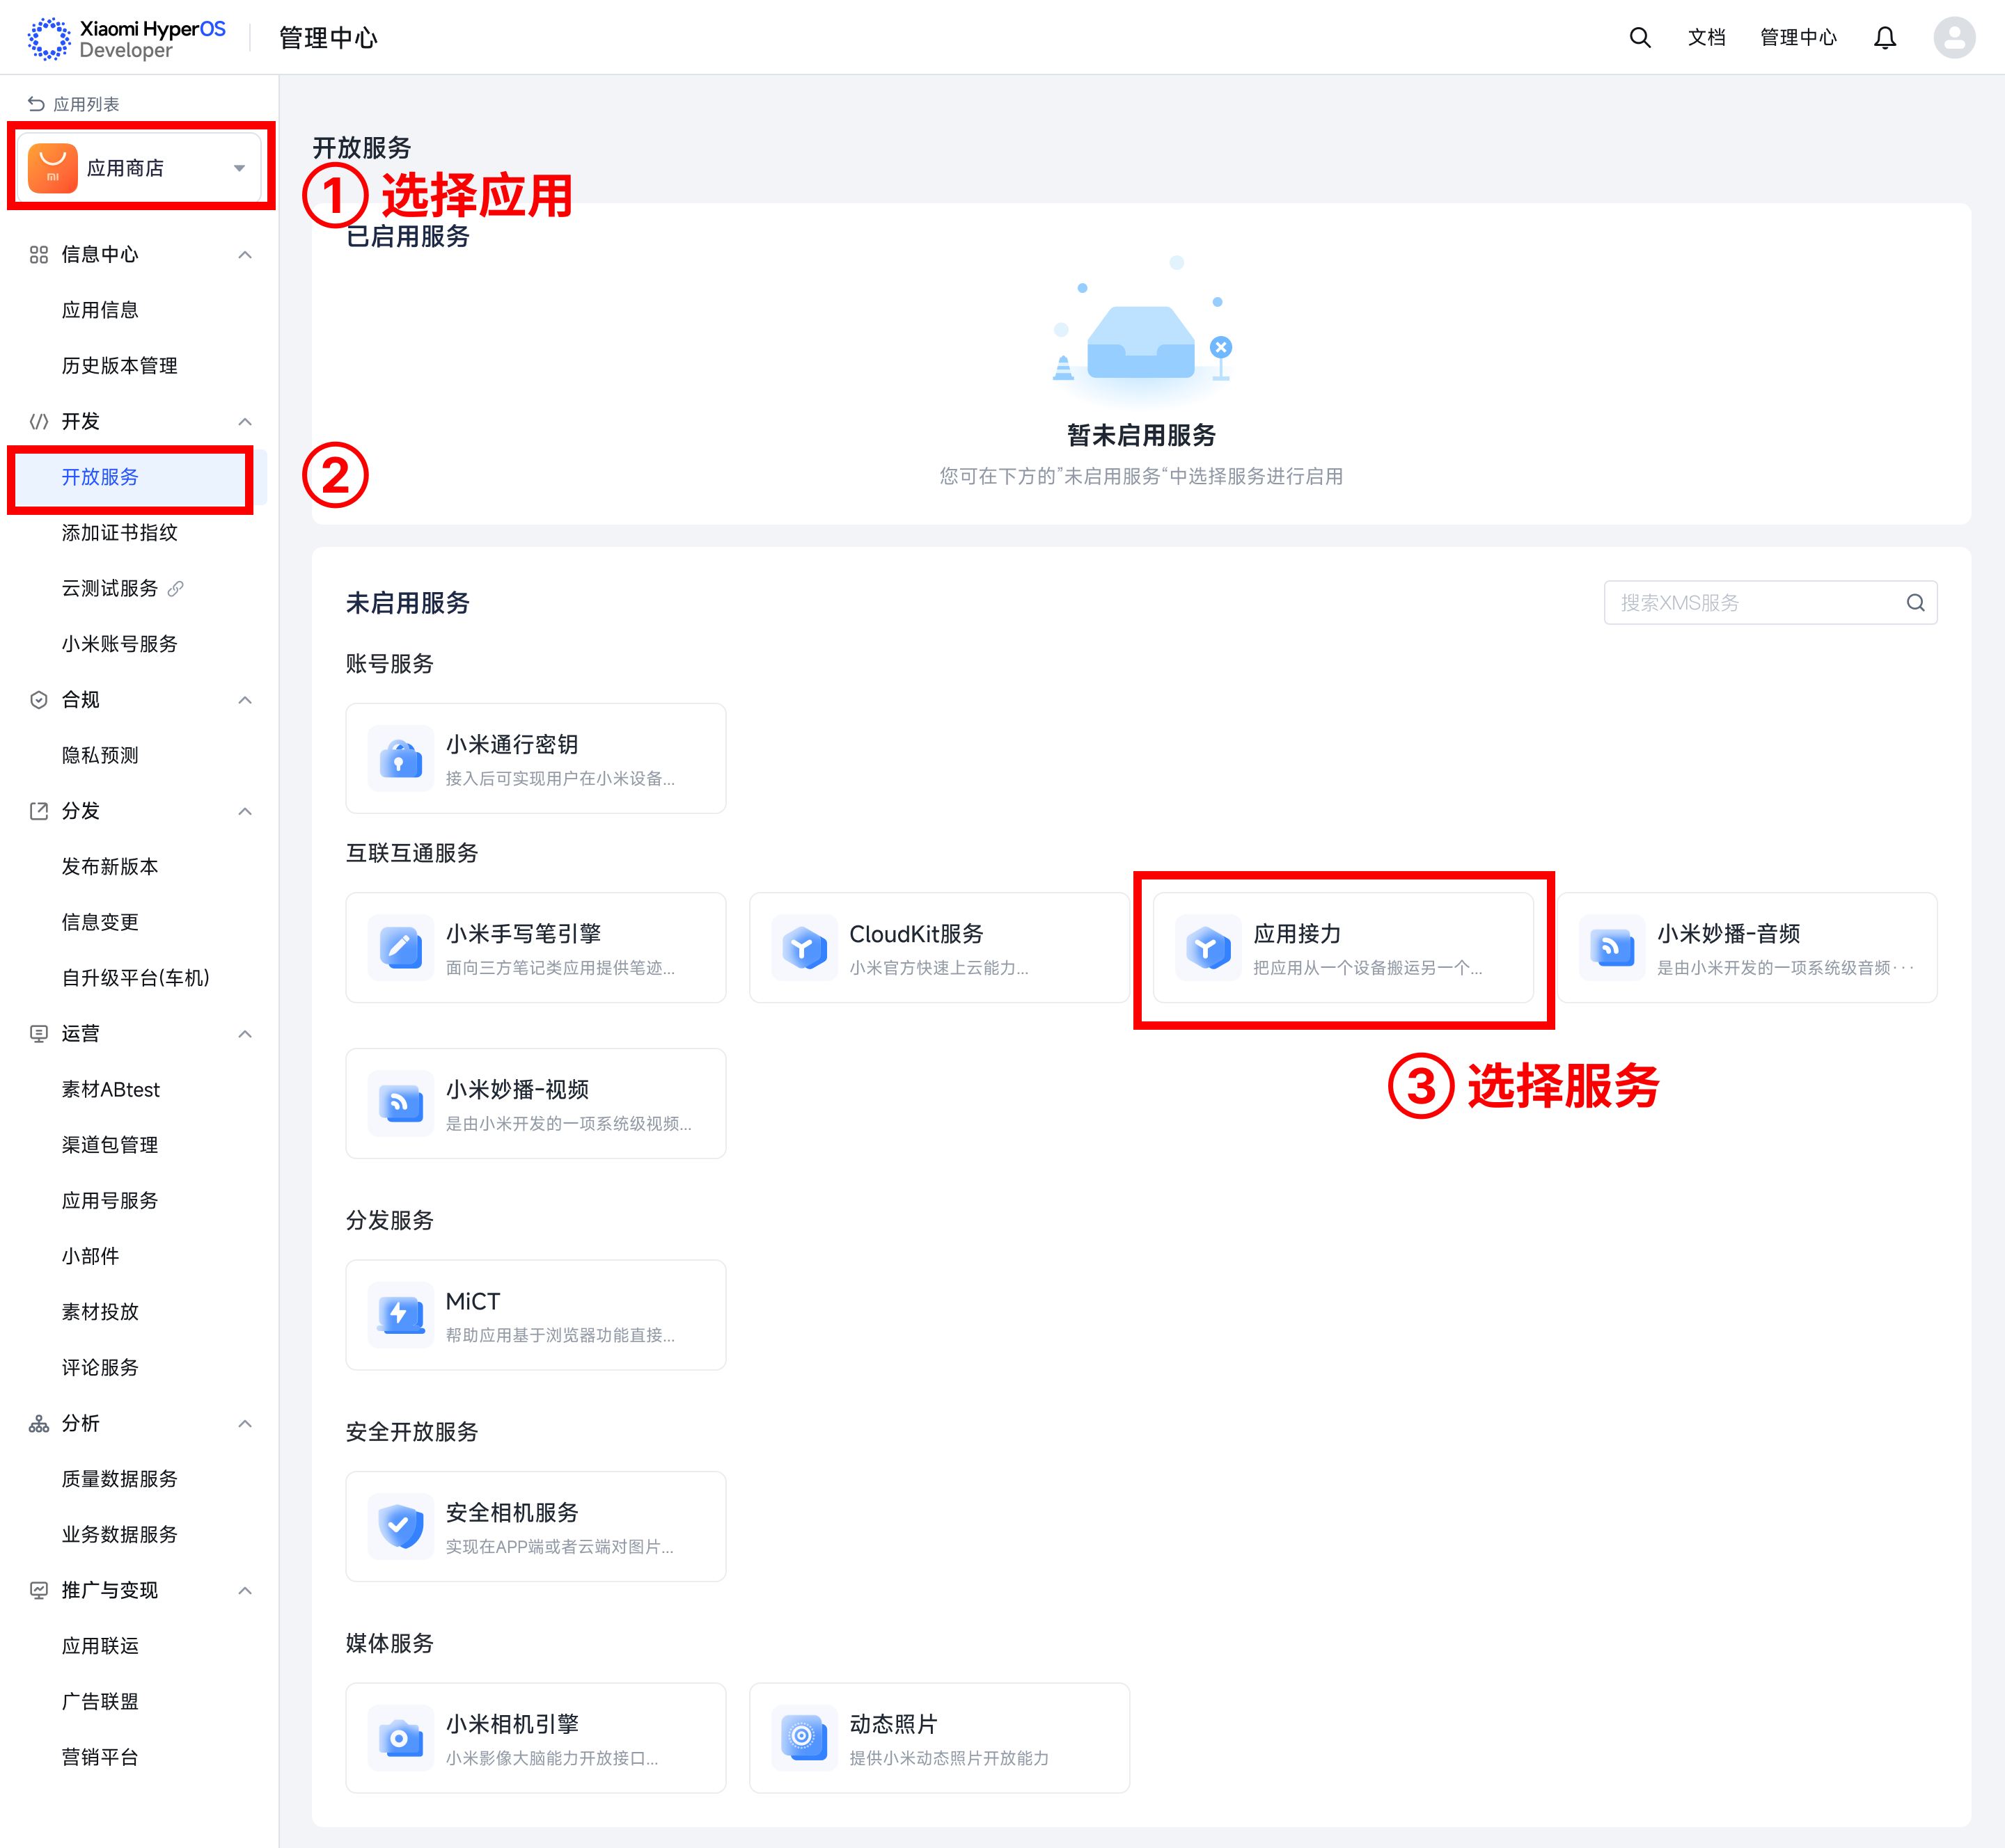Open the notification bell
This screenshot has width=2005, height=1848.
[1884, 38]
